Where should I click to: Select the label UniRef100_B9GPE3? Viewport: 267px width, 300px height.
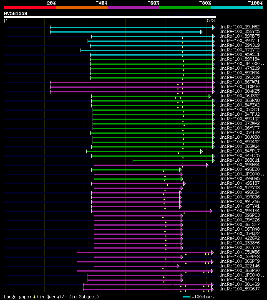click(239, 215)
